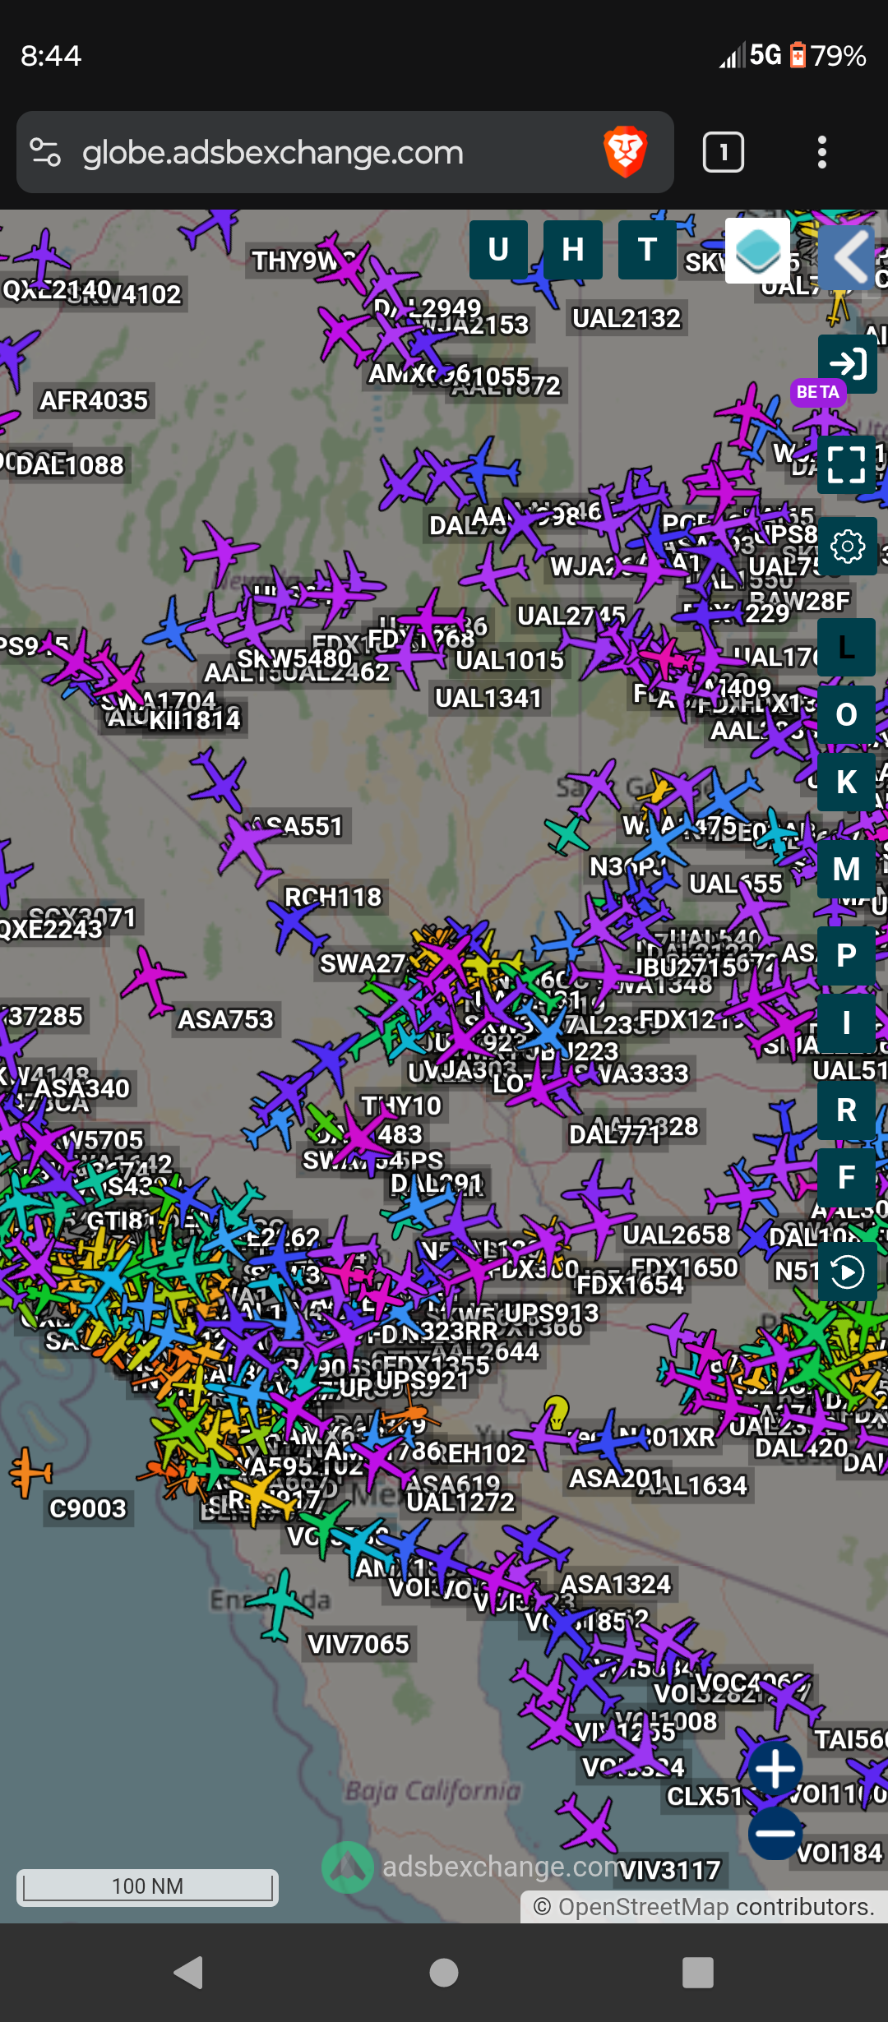This screenshot has height=2022, width=888.
Task: Select flight RCH118 label
Action: (x=333, y=898)
